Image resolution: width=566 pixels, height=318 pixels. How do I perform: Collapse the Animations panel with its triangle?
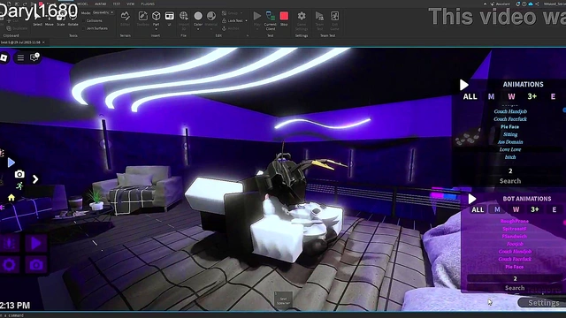pos(463,85)
